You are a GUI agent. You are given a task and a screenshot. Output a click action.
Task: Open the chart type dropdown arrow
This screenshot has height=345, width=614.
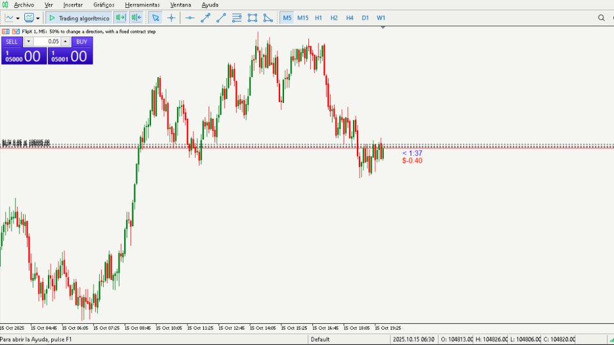coord(18,18)
